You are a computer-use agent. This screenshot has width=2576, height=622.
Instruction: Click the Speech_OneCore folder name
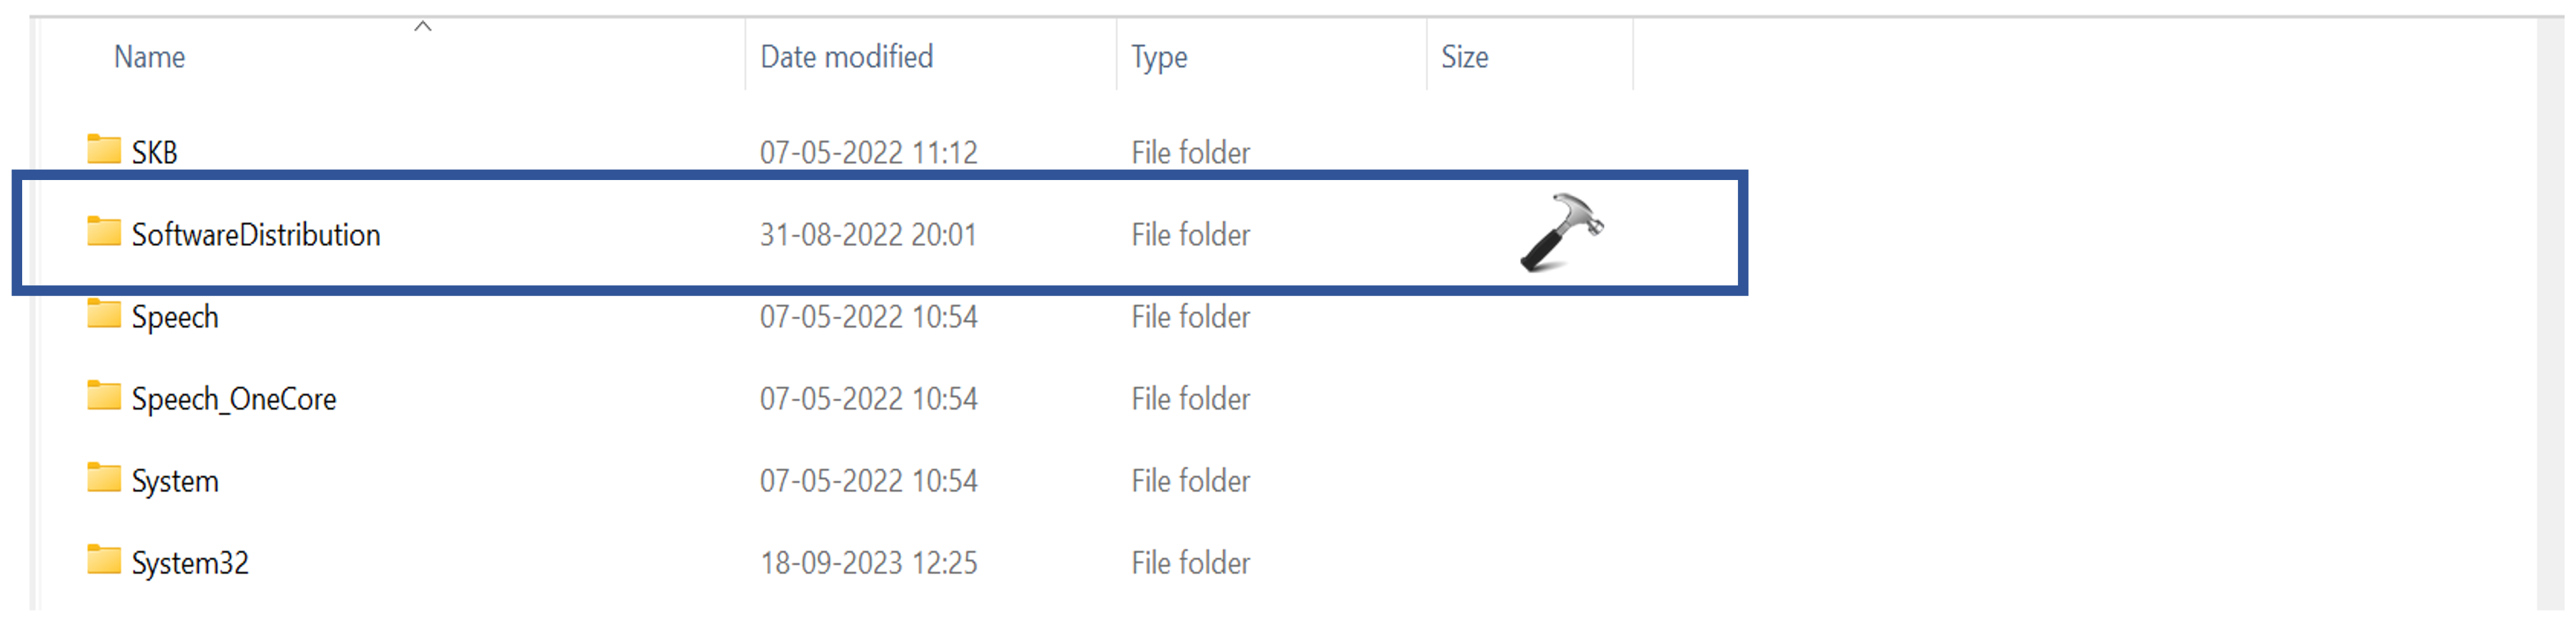(x=234, y=400)
